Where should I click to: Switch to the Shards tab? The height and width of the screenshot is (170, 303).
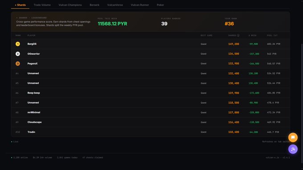click(20, 5)
